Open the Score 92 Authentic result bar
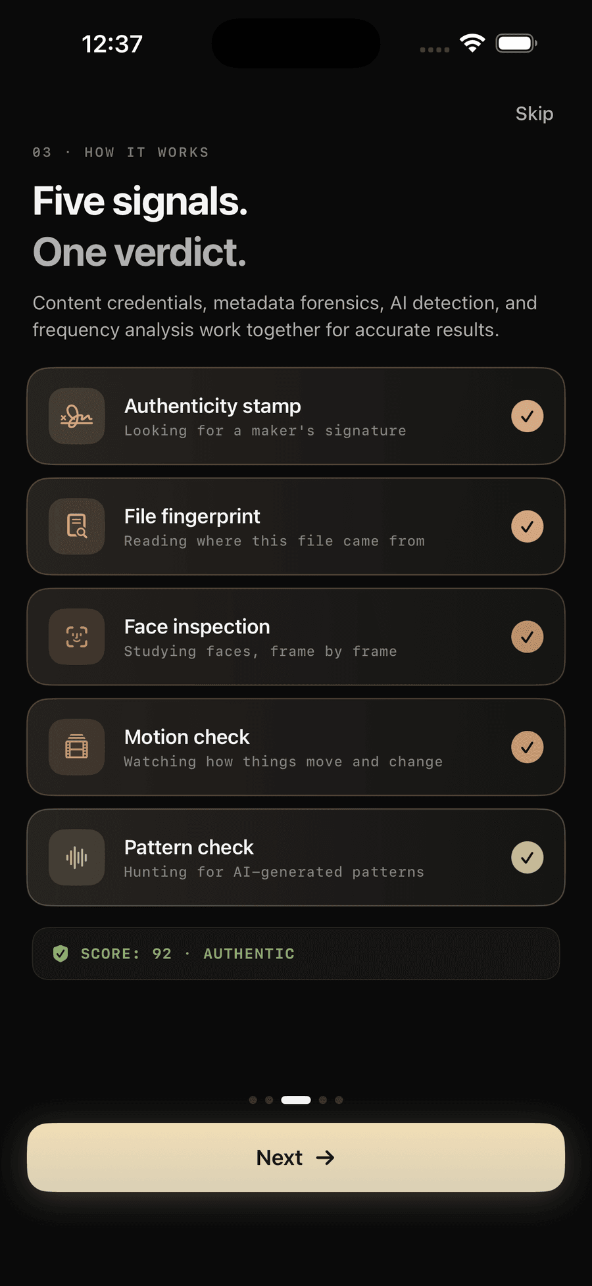The width and height of the screenshot is (592, 1286). tap(296, 954)
